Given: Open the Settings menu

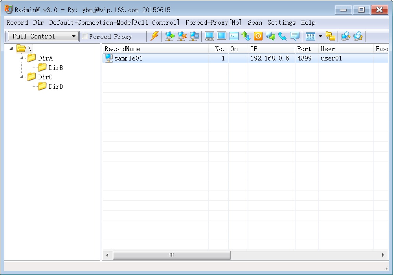Looking at the screenshot, I should coord(281,23).
